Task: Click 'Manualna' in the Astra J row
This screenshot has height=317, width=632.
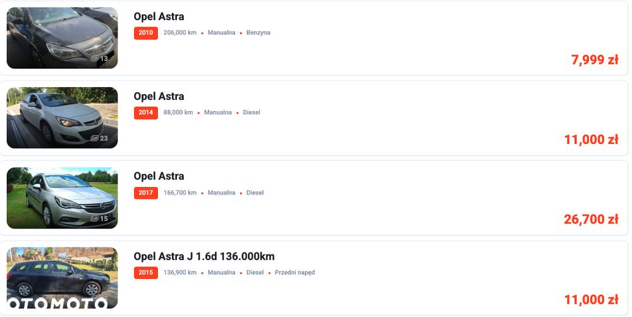Action: point(221,272)
